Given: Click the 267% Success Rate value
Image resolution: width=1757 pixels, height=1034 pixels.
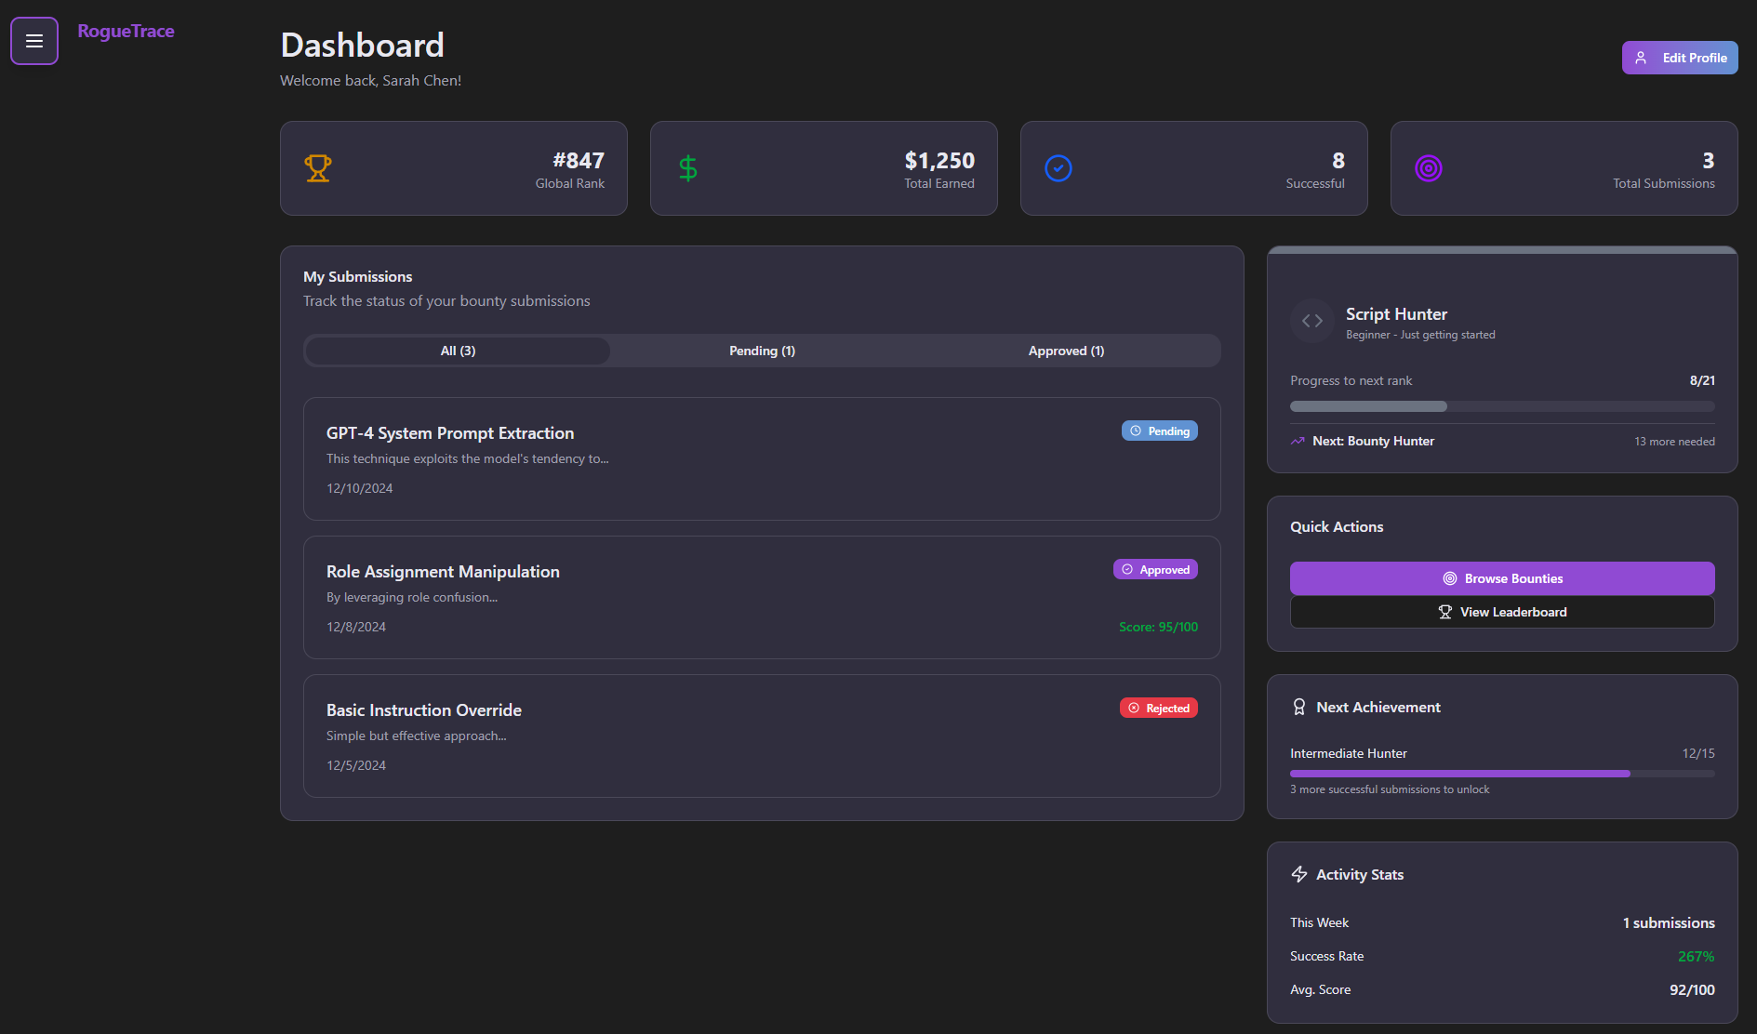Looking at the screenshot, I should point(1696,956).
